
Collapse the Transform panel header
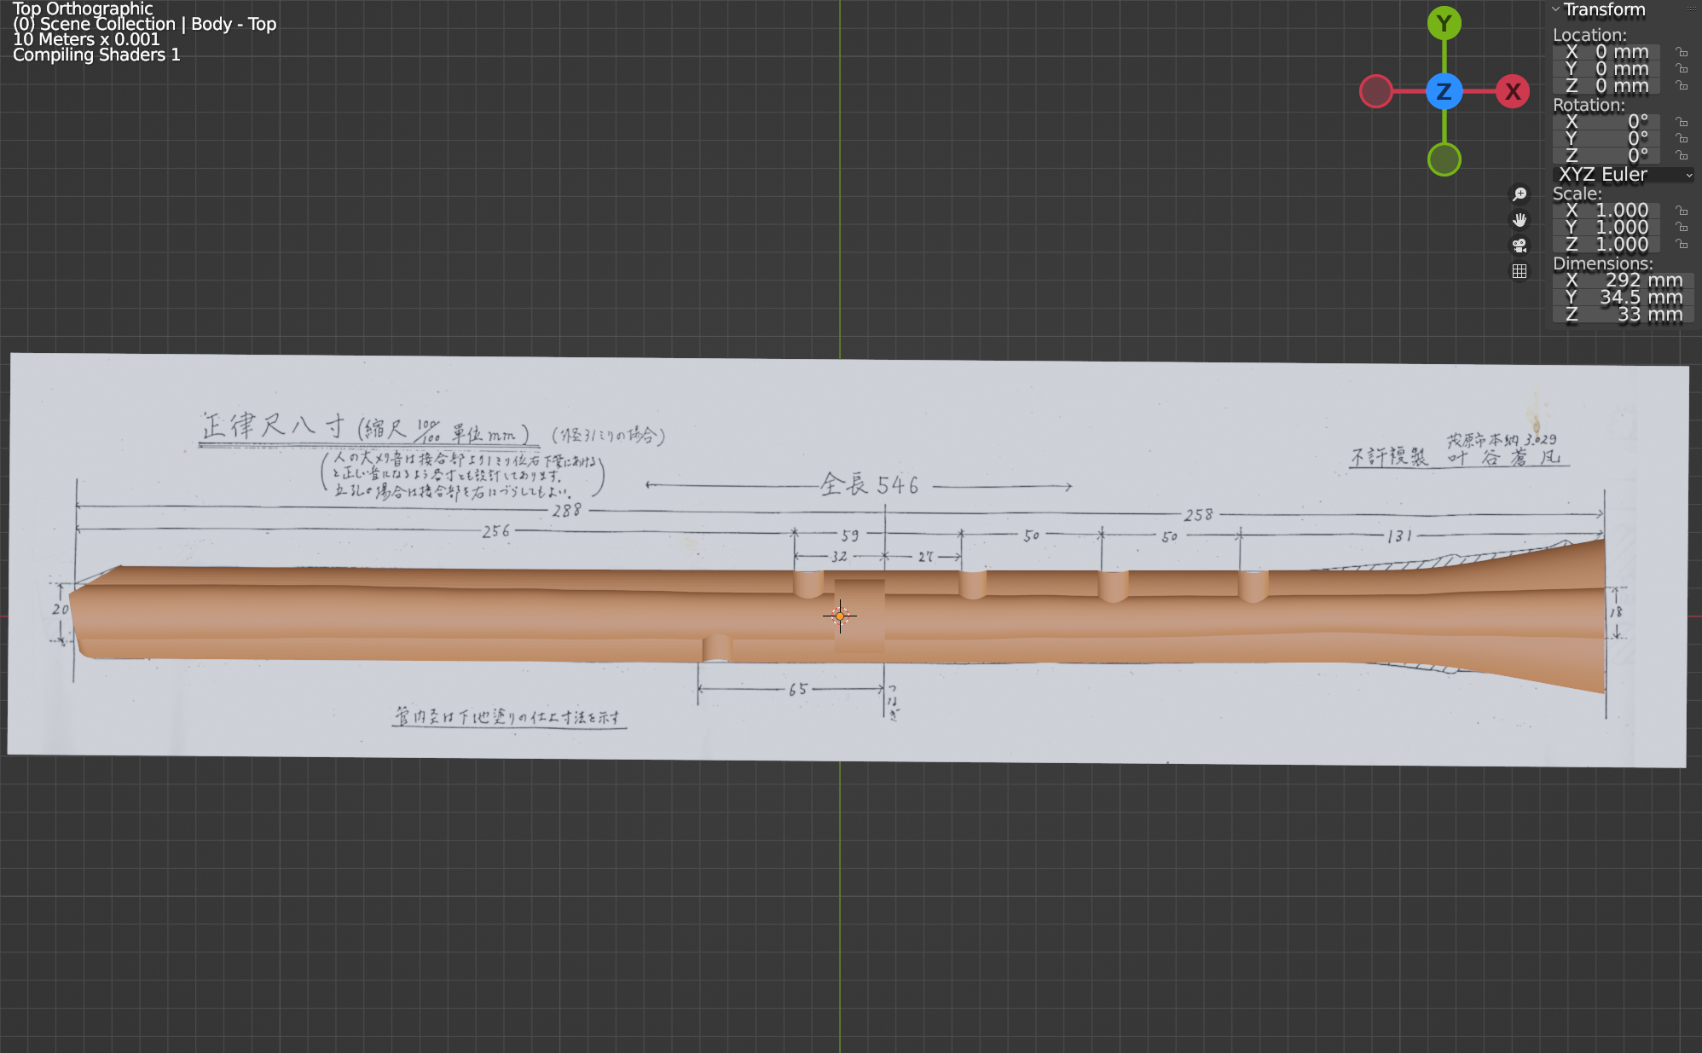pos(1555,9)
